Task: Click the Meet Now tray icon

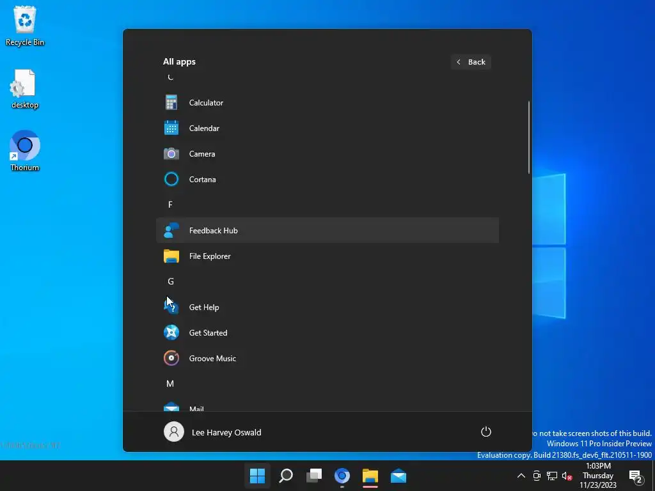Action: coord(537,476)
